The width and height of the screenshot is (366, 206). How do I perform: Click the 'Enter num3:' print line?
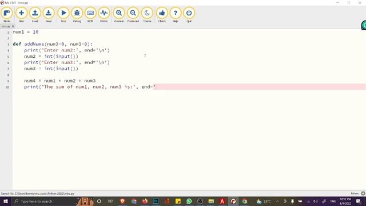(67, 62)
